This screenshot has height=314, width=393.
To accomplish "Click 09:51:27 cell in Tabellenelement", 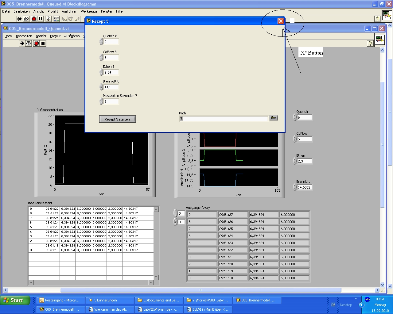I will pos(52,209).
